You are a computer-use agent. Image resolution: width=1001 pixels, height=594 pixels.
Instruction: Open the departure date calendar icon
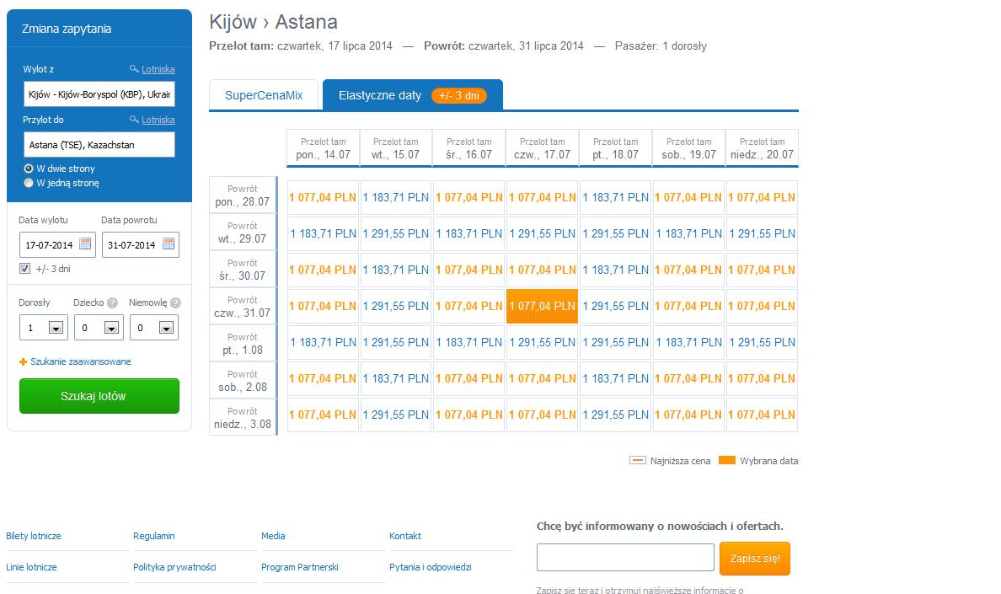point(85,243)
